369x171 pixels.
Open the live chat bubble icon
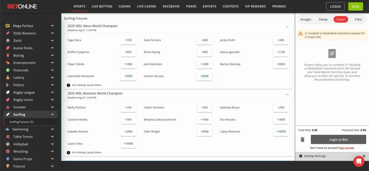tap(359, 161)
